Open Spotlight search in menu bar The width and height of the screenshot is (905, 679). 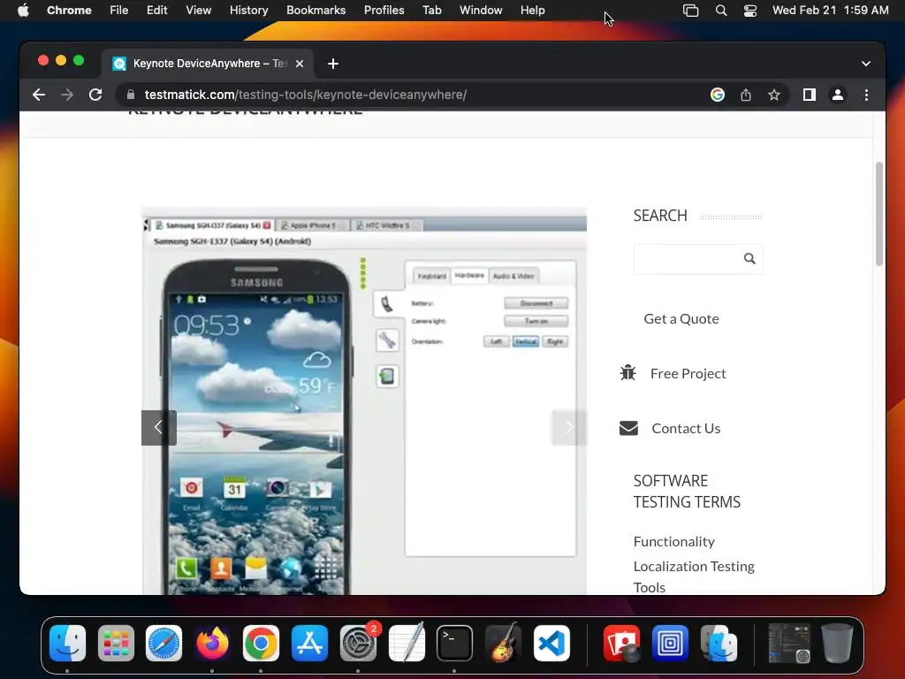click(x=721, y=11)
